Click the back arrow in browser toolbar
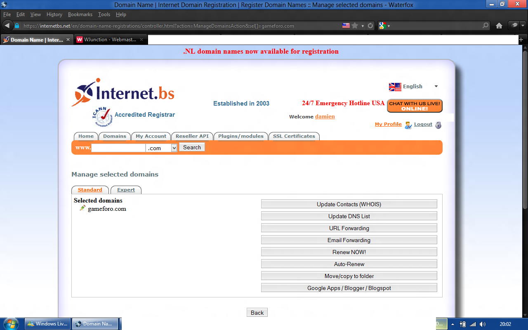This screenshot has height=330, width=528. 7,26
